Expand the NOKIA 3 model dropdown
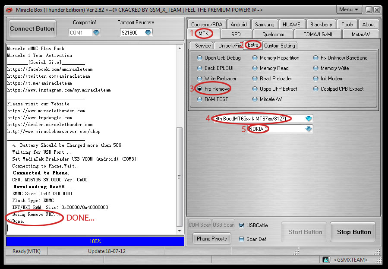Screen dimensions: 388x269 [x=309, y=129]
